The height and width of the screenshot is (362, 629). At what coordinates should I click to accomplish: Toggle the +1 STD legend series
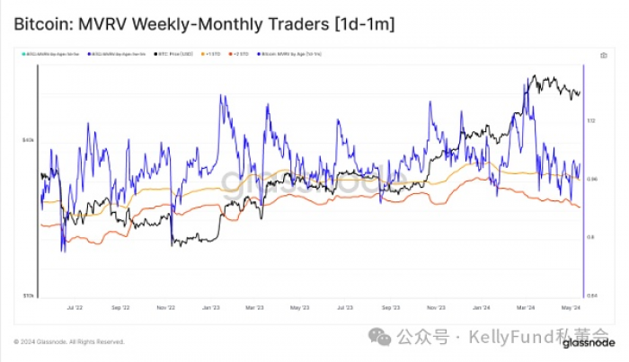211,54
